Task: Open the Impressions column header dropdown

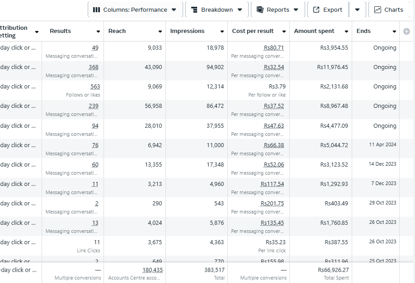Action: (222, 32)
